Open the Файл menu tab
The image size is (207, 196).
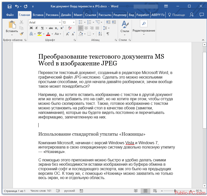10,15
